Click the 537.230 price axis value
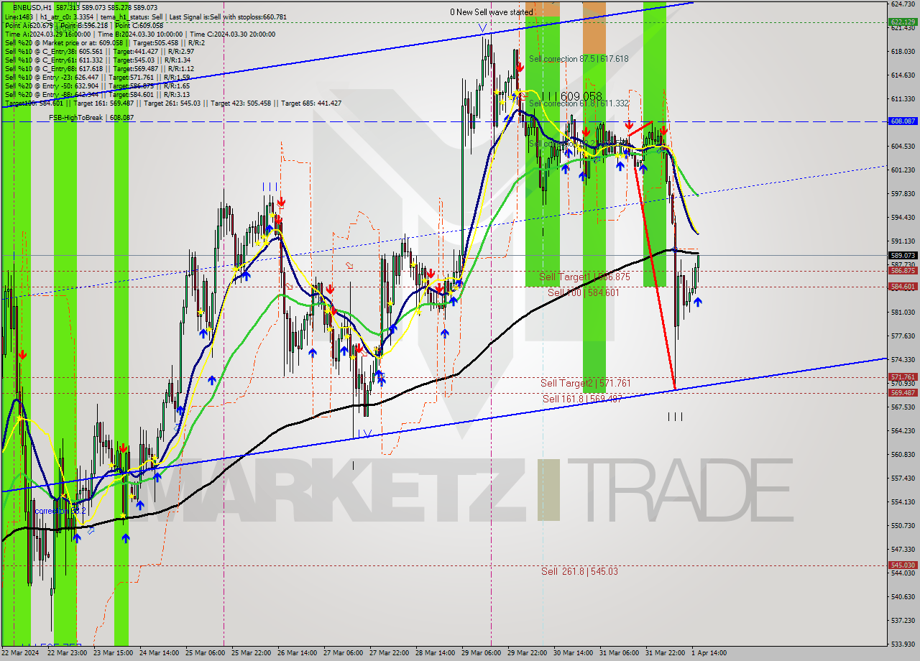The height and width of the screenshot is (661, 920). (903, 621)
